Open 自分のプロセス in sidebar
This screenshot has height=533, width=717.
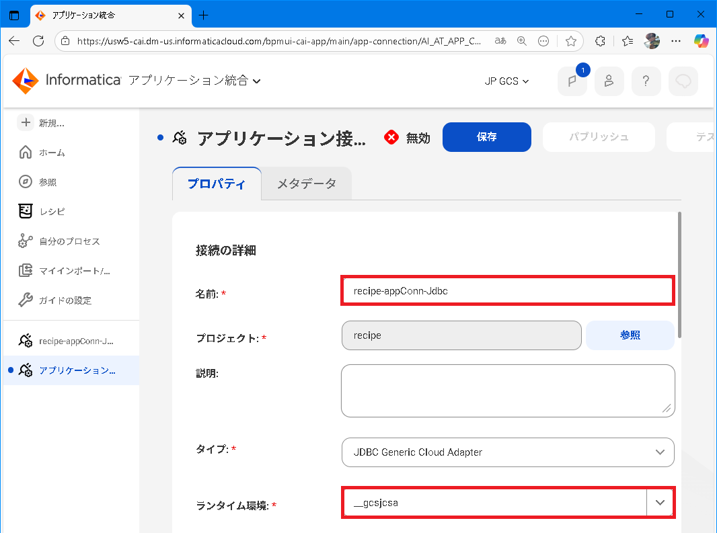59,241
